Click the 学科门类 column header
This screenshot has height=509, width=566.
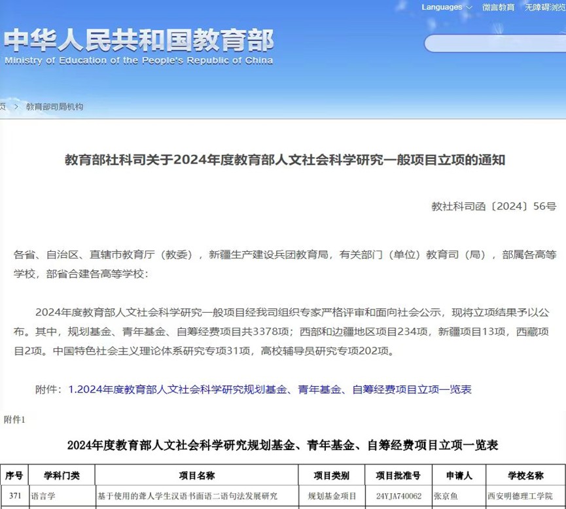[x=62, y=475]
